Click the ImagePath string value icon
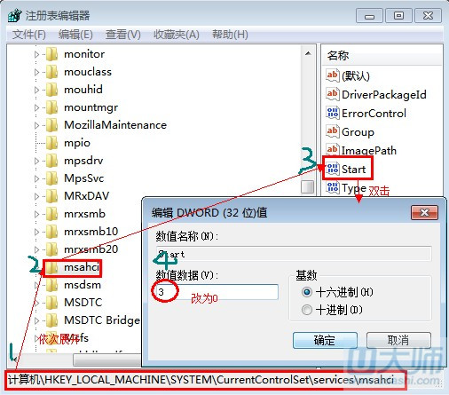449x395 pixels. pyautogui.click(x=333, y=150)
